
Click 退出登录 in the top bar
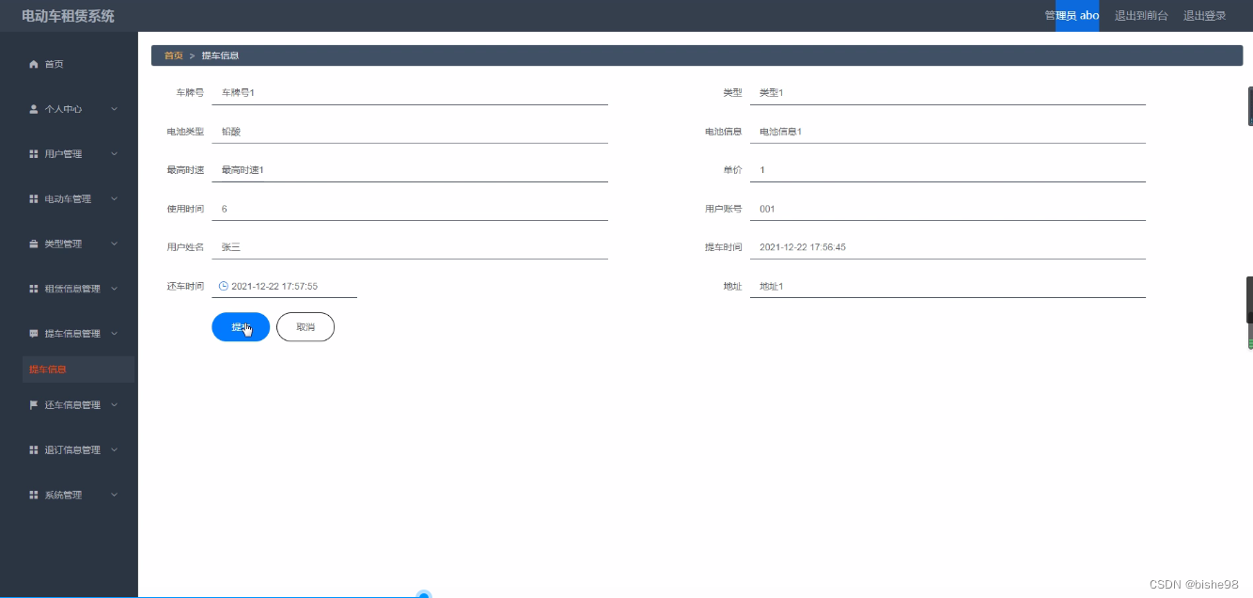[1204, 15]
